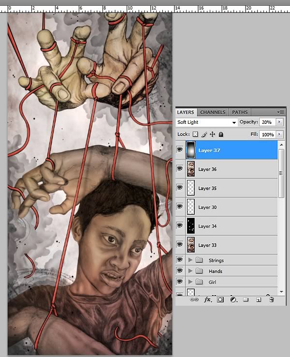Image resolution: width=290 pixels, height=357 pixels.
Task: Toggle visibility of Layer 30
Action: pyautogui.click(x=180, y=206)
